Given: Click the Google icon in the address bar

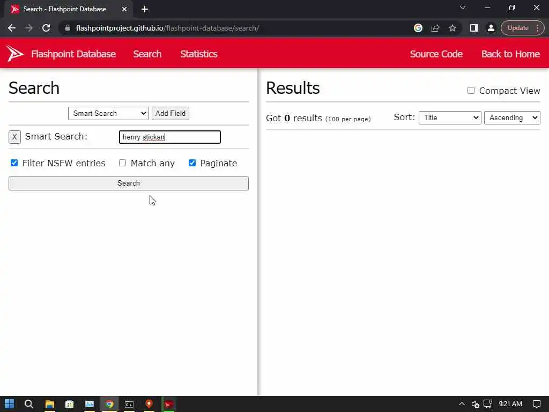Looking at the screenshot, I should [418, 28].
